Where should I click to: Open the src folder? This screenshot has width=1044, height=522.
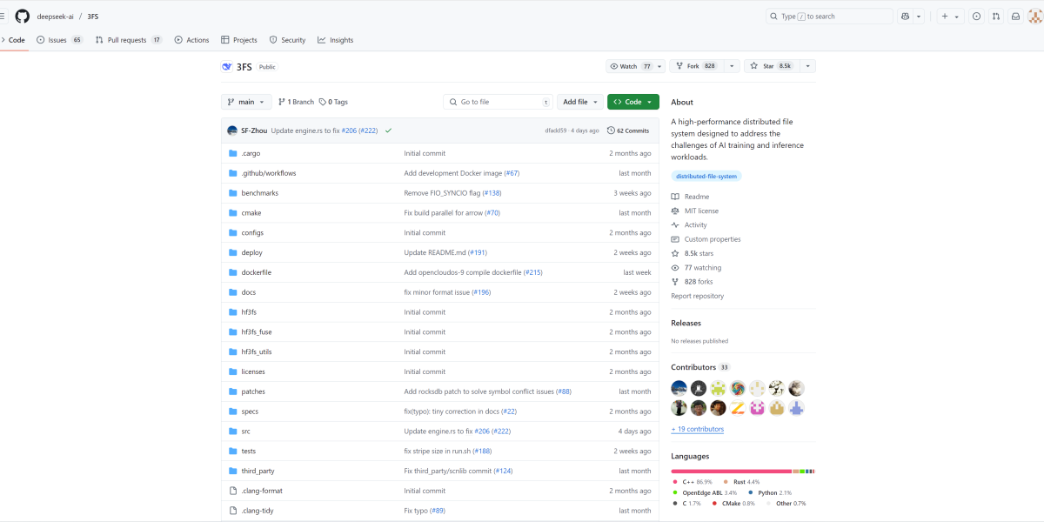point(246,431)
